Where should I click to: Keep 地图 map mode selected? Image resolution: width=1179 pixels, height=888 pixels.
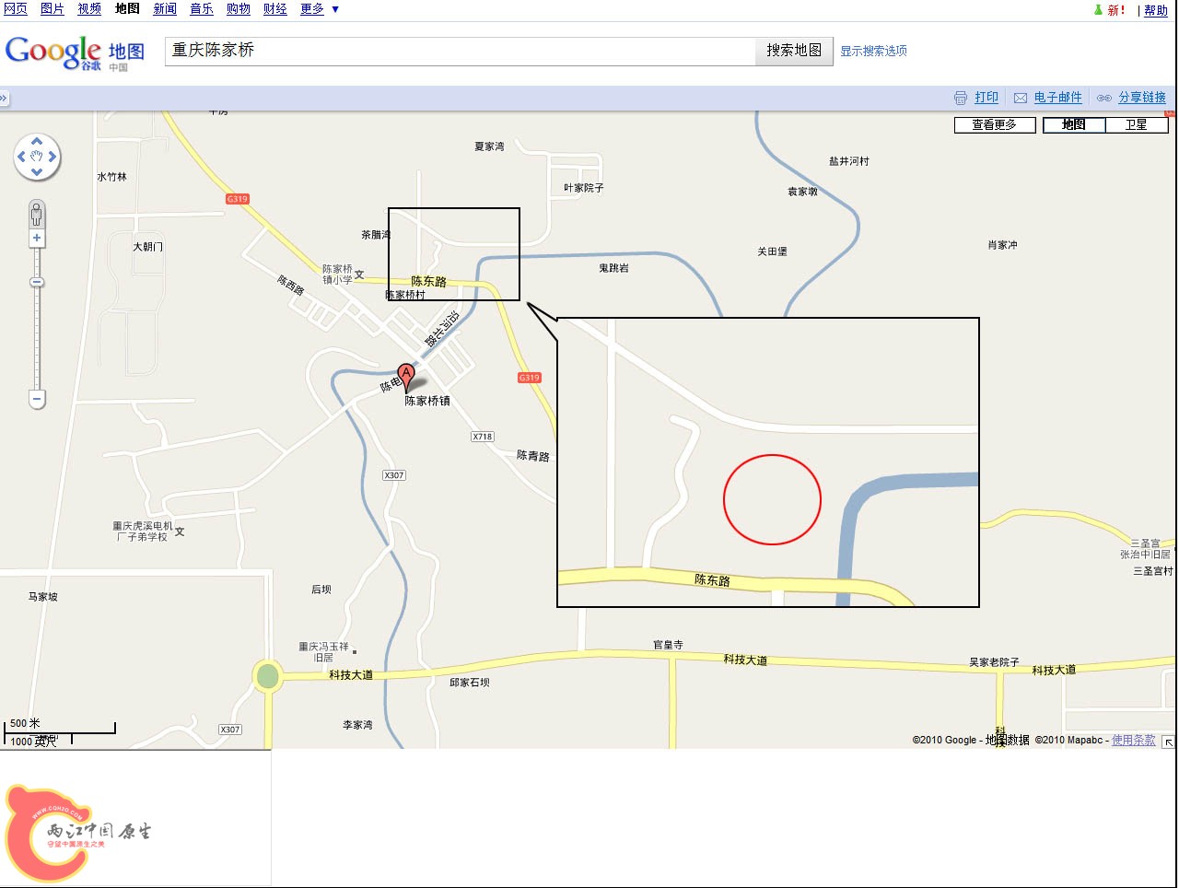1073,124
